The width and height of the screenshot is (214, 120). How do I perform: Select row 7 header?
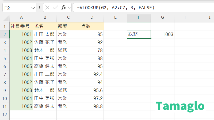point(5,74)
